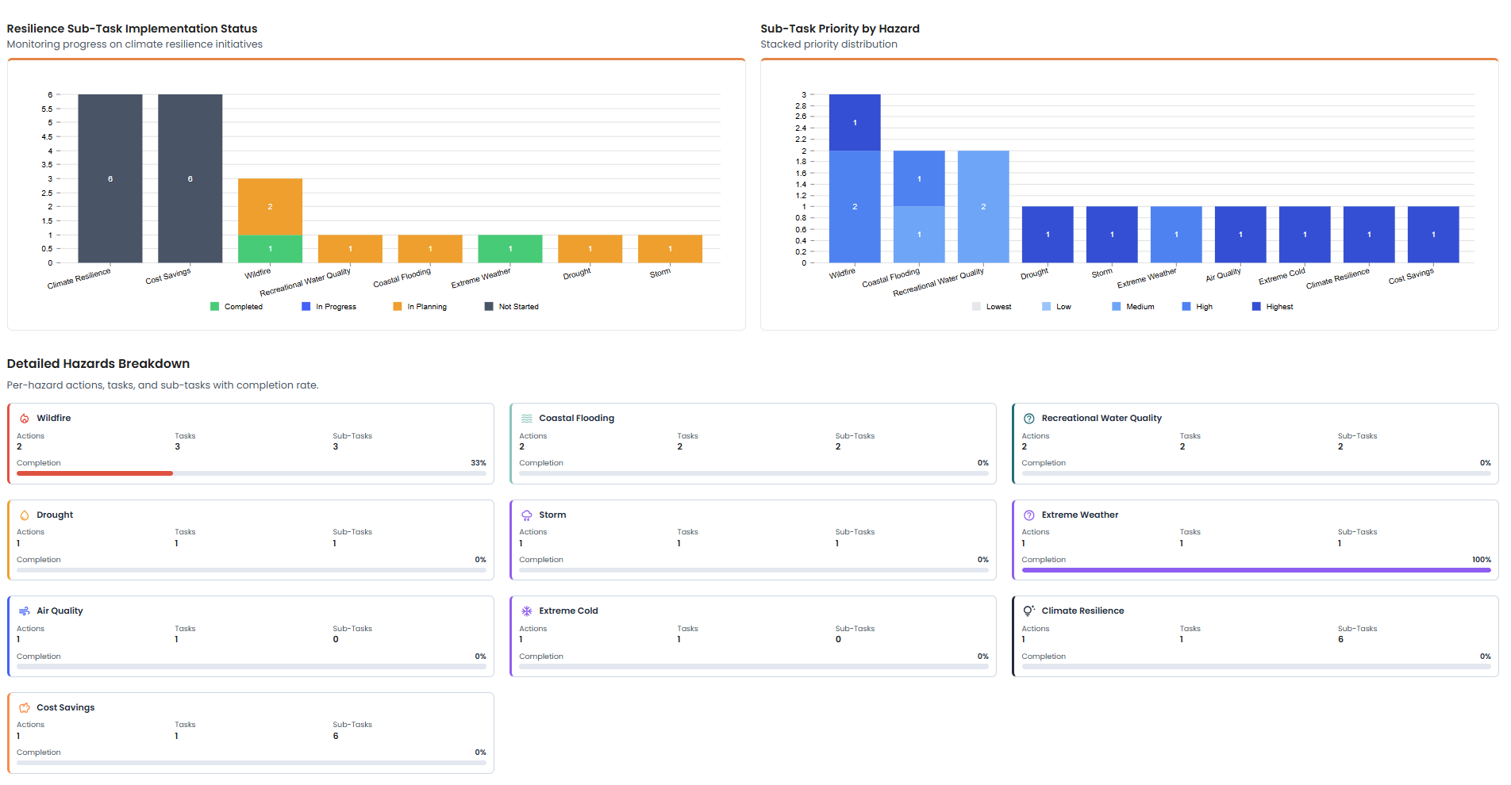Viewport: 1511px width, 785px height.
Task: Click Wildfire's green Completed segment
Action: [271, 249]
